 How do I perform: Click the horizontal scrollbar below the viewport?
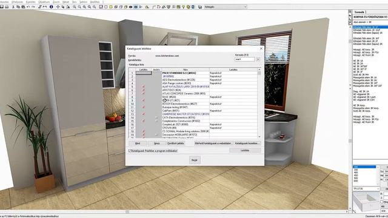click(173, 212)
